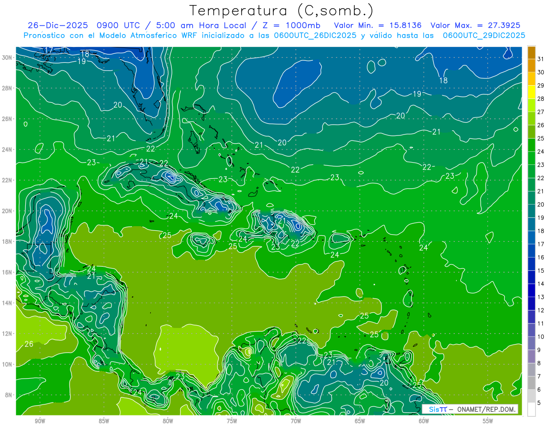Click the 10N latitude axis label
Screen dimensions: 553x427
[x=8, y=364]
